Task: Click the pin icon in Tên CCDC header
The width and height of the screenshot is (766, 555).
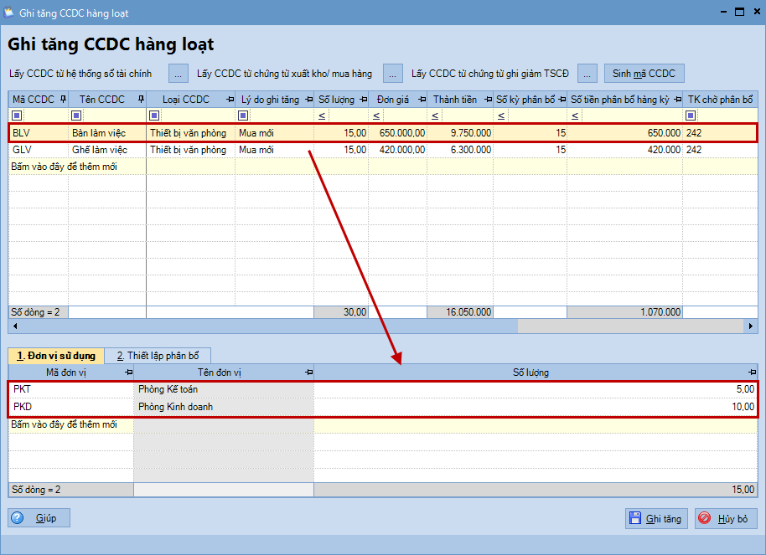Action: point(140,100)
